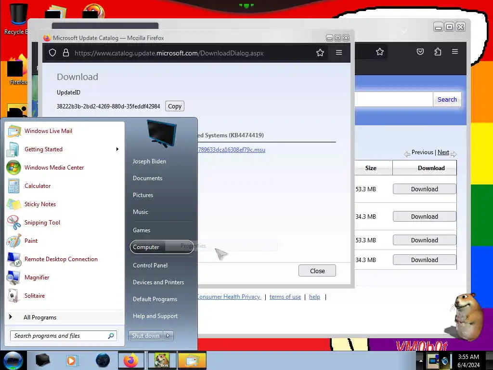
Task: Launch Remote Desktop Connection
Action: click(x=61, y=259)
